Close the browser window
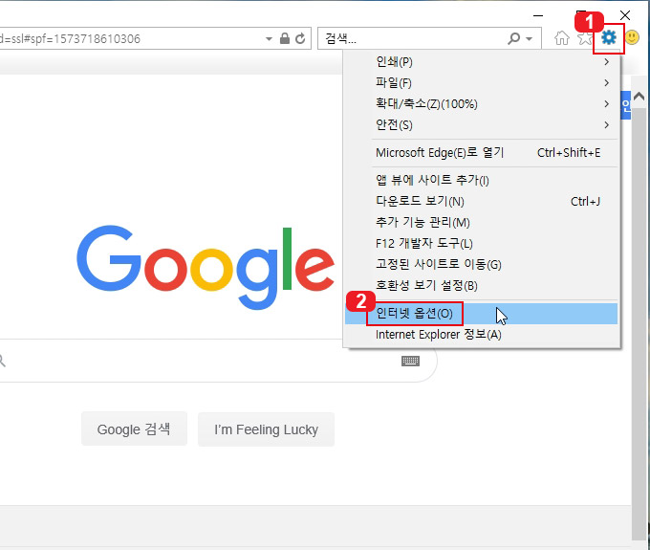650x550 pixels. click(x=625, y=15)
